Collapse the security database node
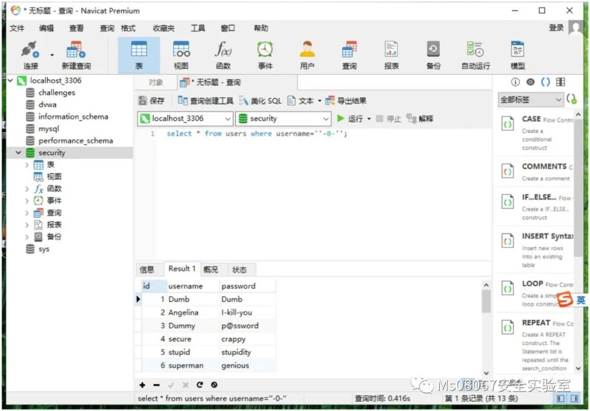Viewport: 590px width, 411px height. coord(18,153)
